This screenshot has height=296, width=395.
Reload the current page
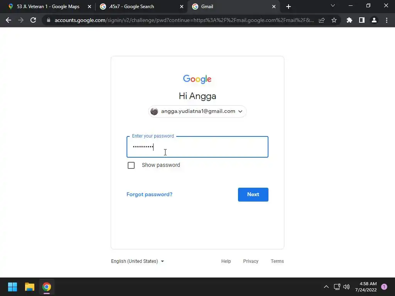point(33,20)
